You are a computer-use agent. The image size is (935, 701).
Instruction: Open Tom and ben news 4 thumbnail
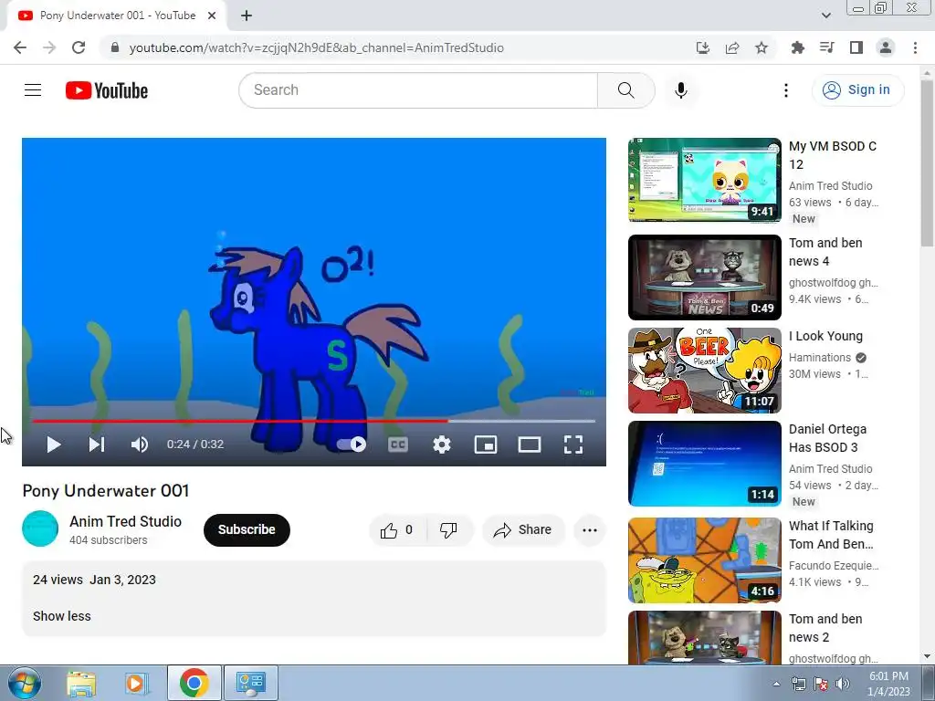point(704,277)
